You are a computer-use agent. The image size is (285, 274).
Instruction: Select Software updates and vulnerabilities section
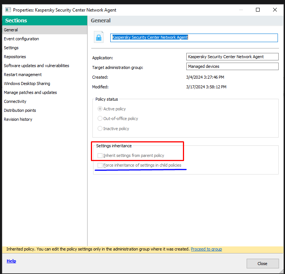(x=45, y=66)
